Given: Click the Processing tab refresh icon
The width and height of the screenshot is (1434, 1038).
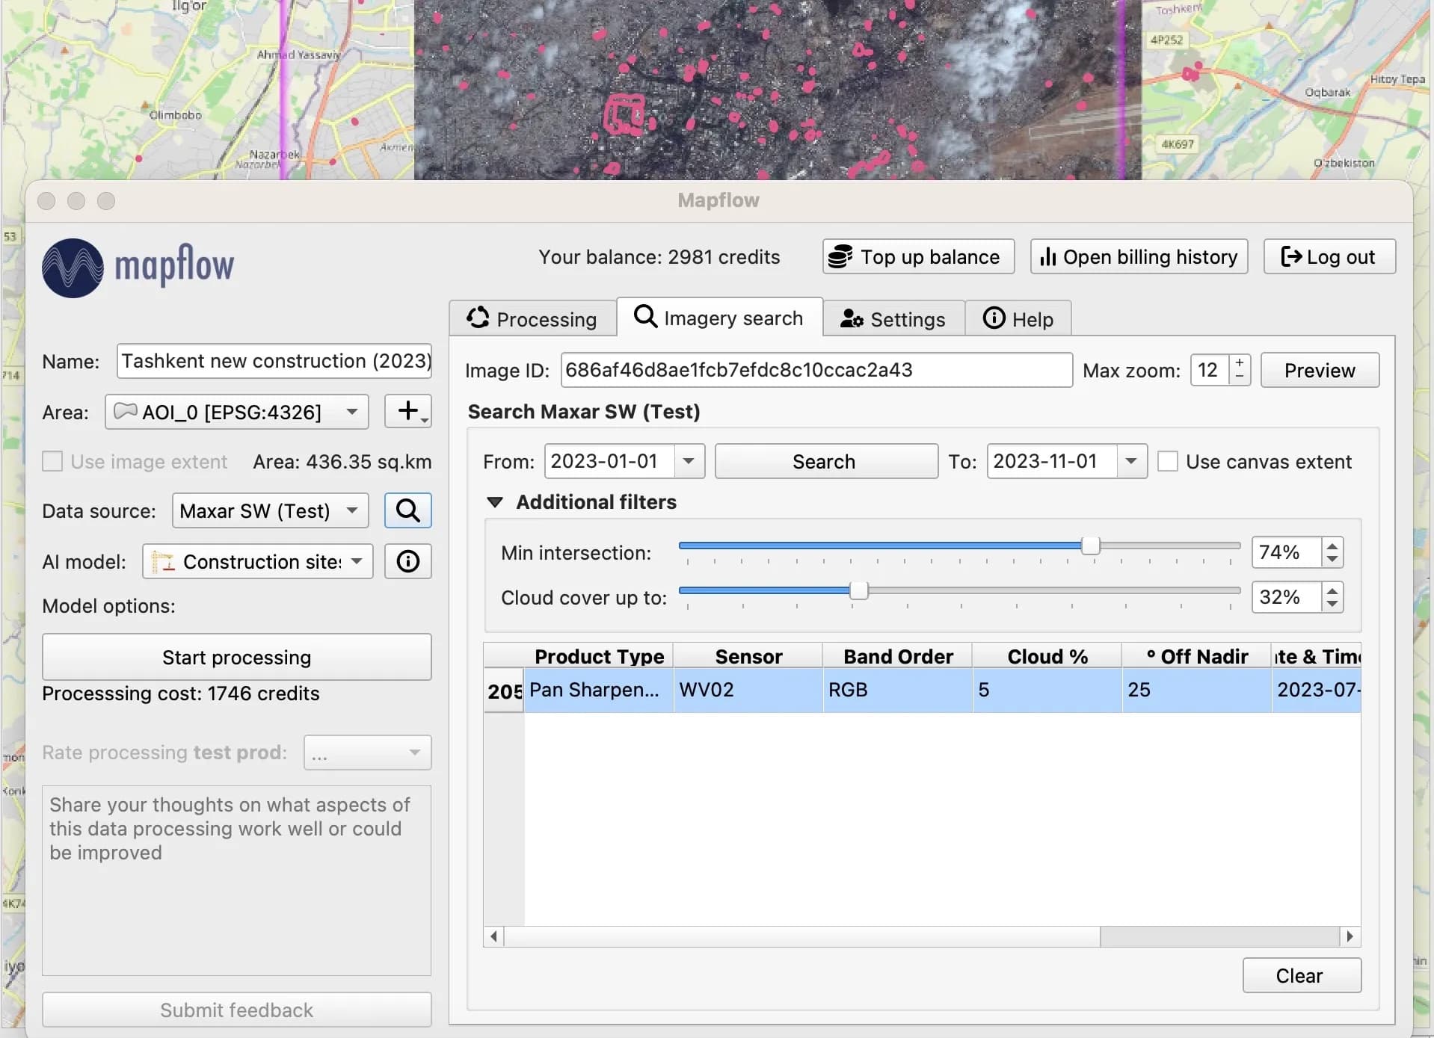Looking at the screenshot, I should pyautogui.click(x=479, y=318).
